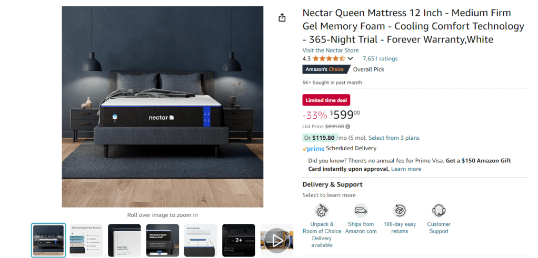The image size is (538, 258).
Task: Open the 7,651 ratings link
Action: 380,59
